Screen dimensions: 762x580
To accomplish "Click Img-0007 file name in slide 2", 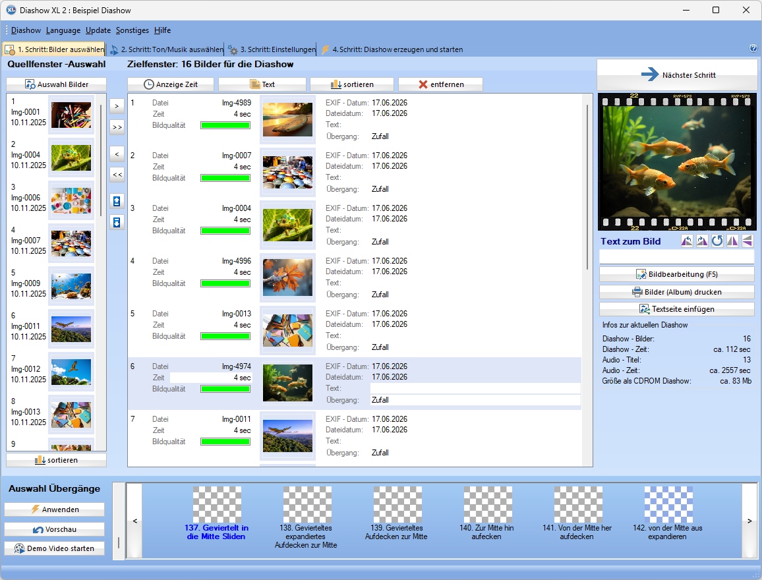I will (237, 156).
